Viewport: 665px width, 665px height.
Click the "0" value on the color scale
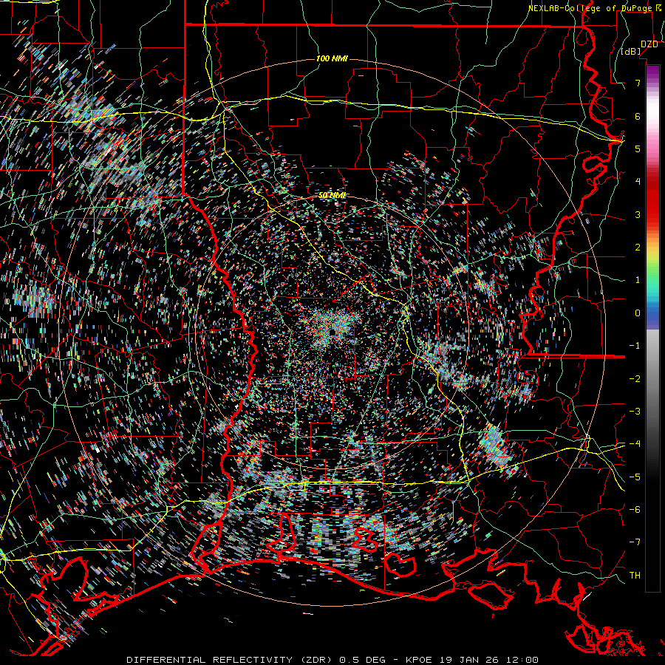click(x=638, y=313)
